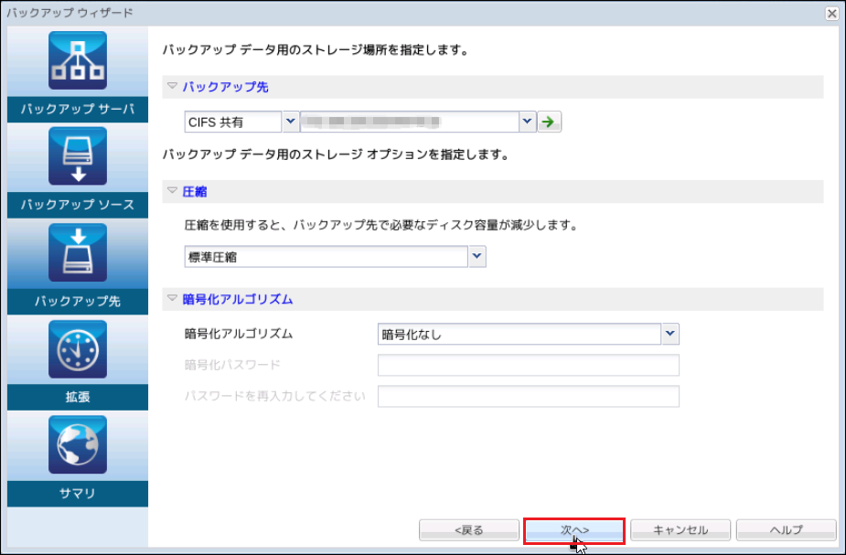The image size is (846, 555).
Task: Click the 暗号化アルゴリズム section header link
Action: pos(238,299)
